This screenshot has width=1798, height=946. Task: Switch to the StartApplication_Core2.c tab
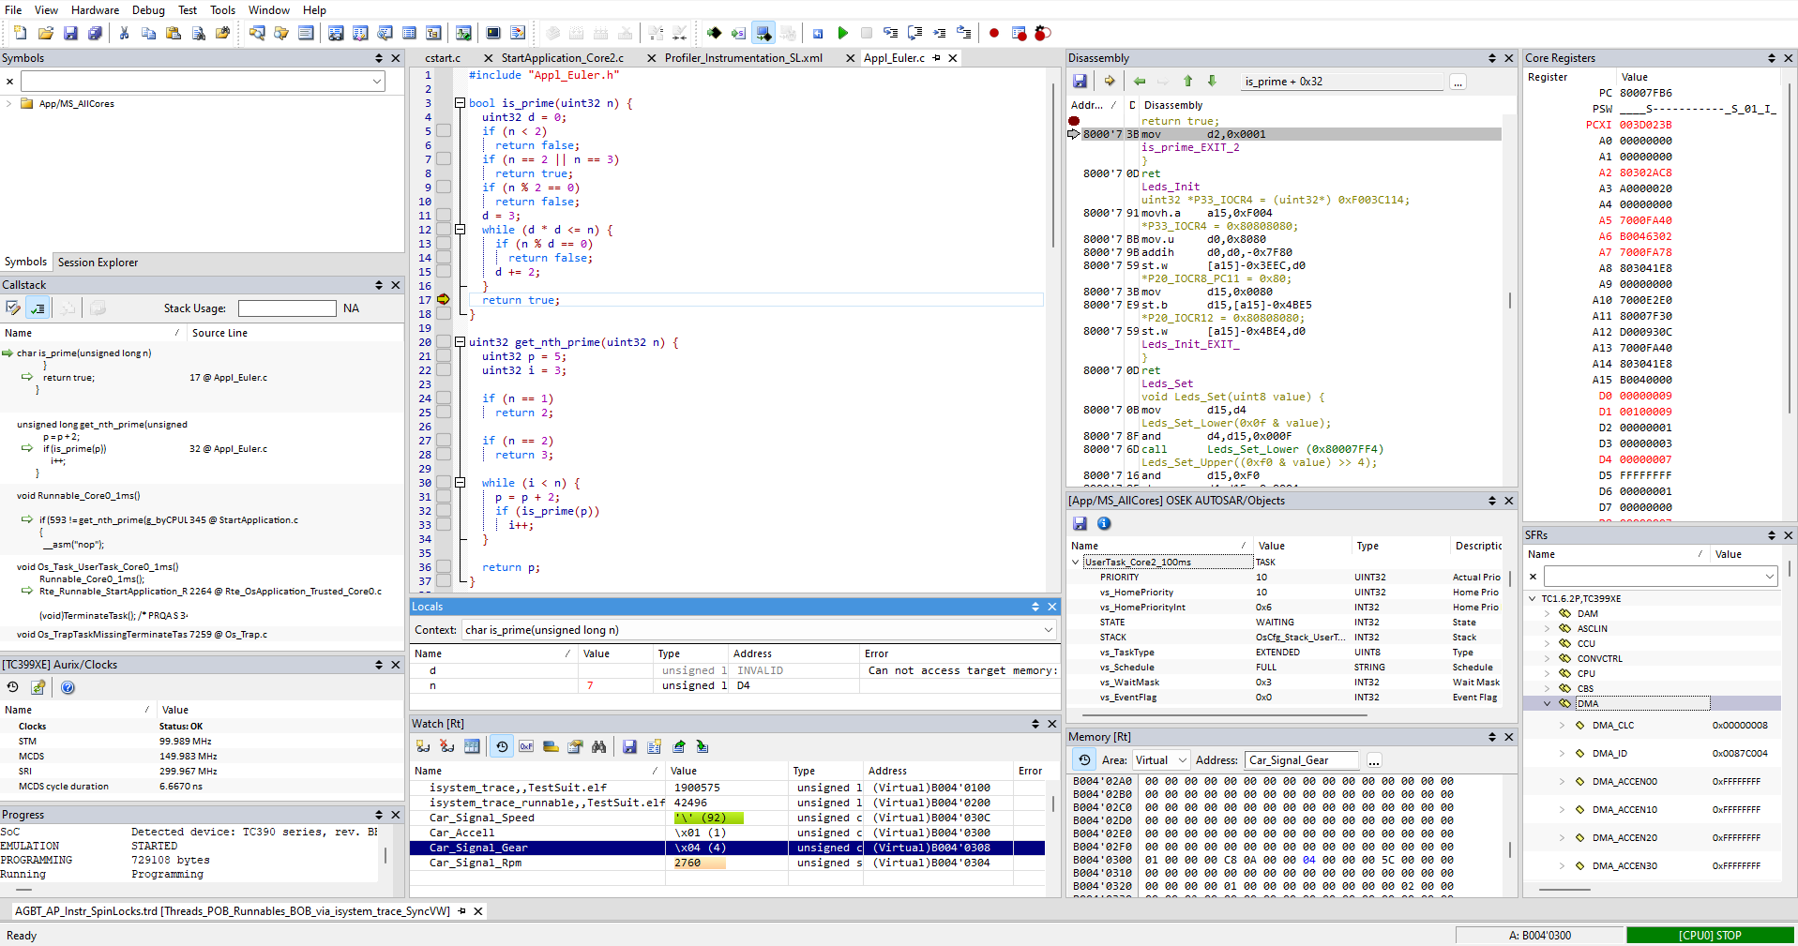pyautogui.click(x=562, y=58)
